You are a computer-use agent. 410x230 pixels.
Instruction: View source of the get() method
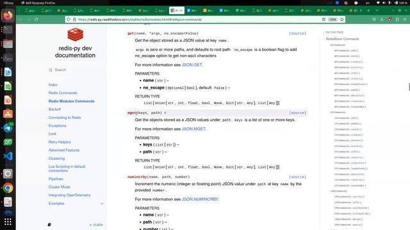click(x=297, y=33)
